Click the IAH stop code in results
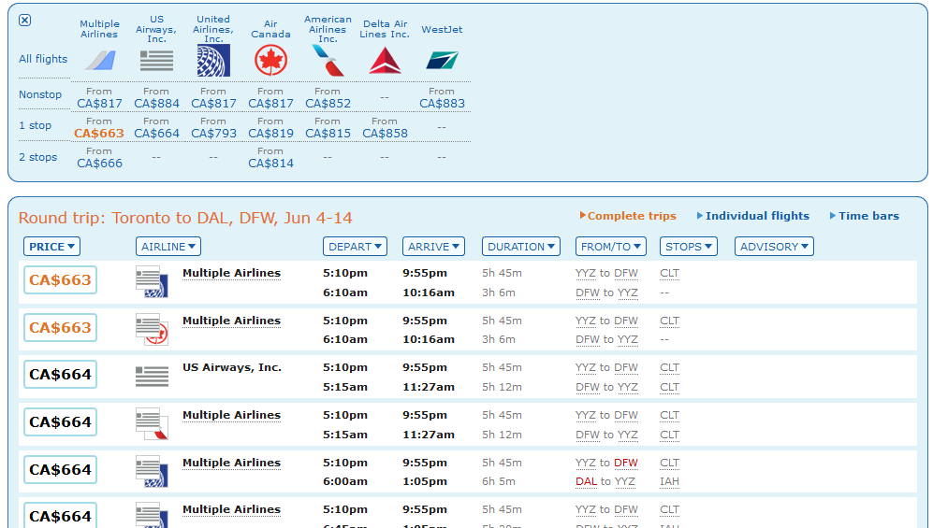This screenshot has height=528, width=933. 669,481
